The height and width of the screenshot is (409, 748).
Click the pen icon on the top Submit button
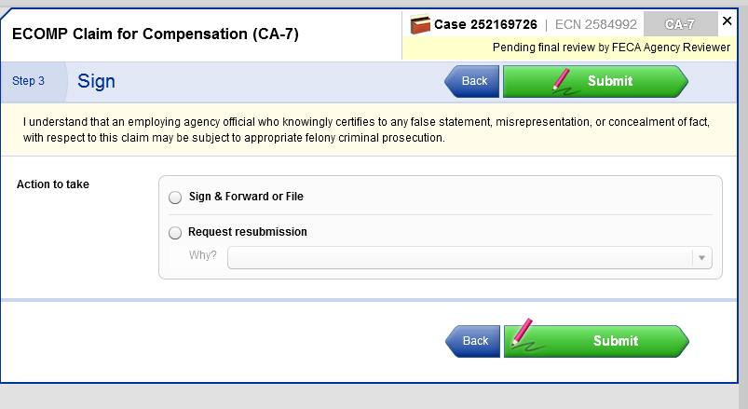pyautogui.click(x=563, y=79)
